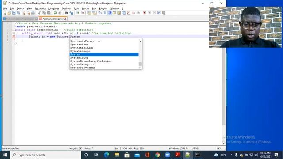283x159 pixels.
Task: Toggle synchronize horizontal scrolling
Action: pos(93,13)
